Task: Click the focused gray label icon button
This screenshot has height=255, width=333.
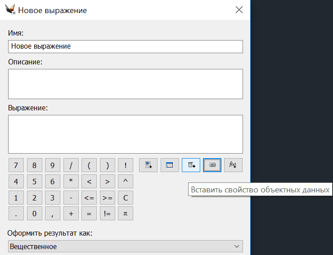Action: click(212, 165)
